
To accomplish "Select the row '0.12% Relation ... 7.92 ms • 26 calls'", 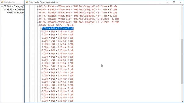I will [79, 22].
